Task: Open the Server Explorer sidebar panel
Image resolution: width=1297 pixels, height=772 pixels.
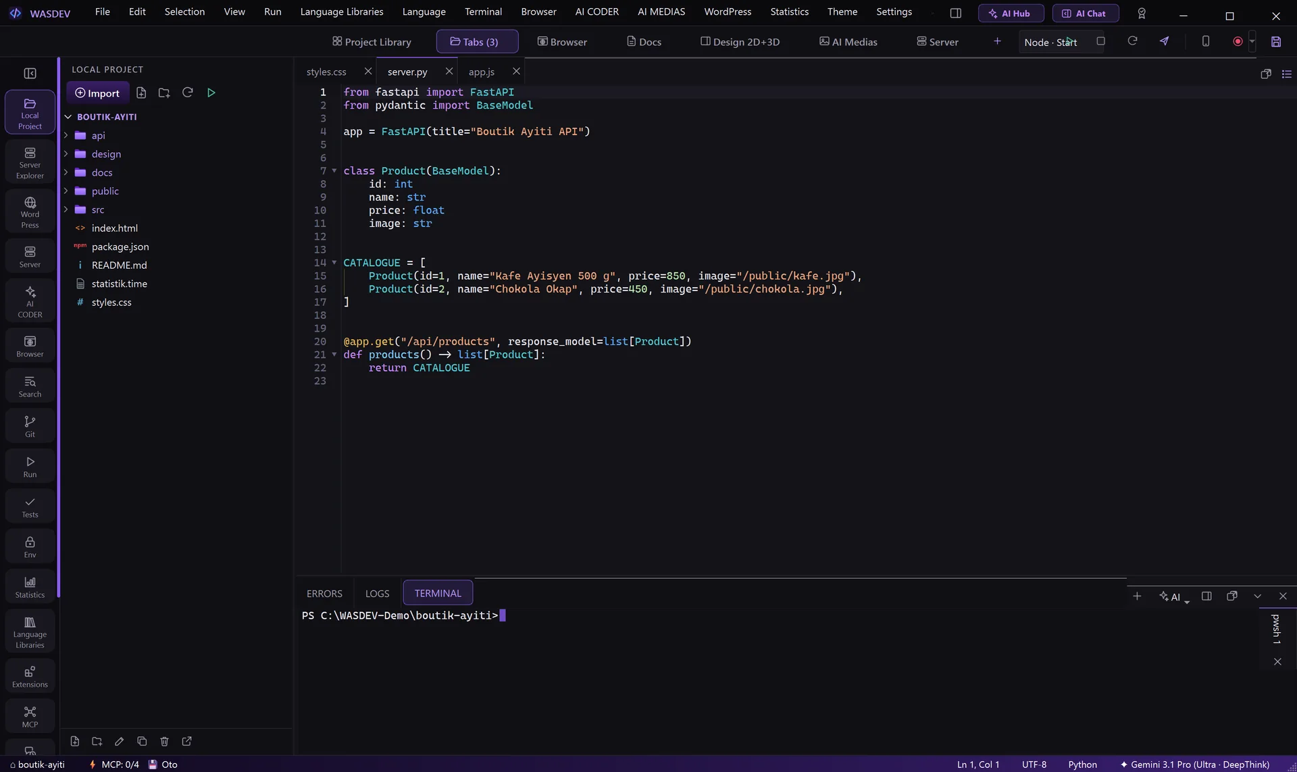Action: (30, 162)
